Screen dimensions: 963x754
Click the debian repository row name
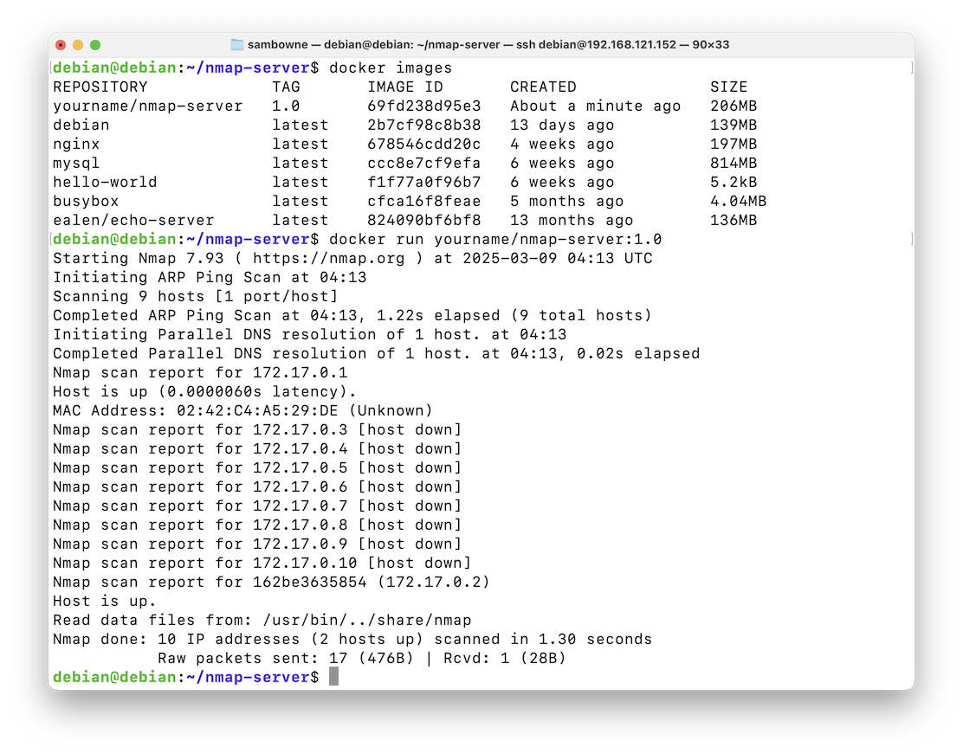tap(81, 125)
